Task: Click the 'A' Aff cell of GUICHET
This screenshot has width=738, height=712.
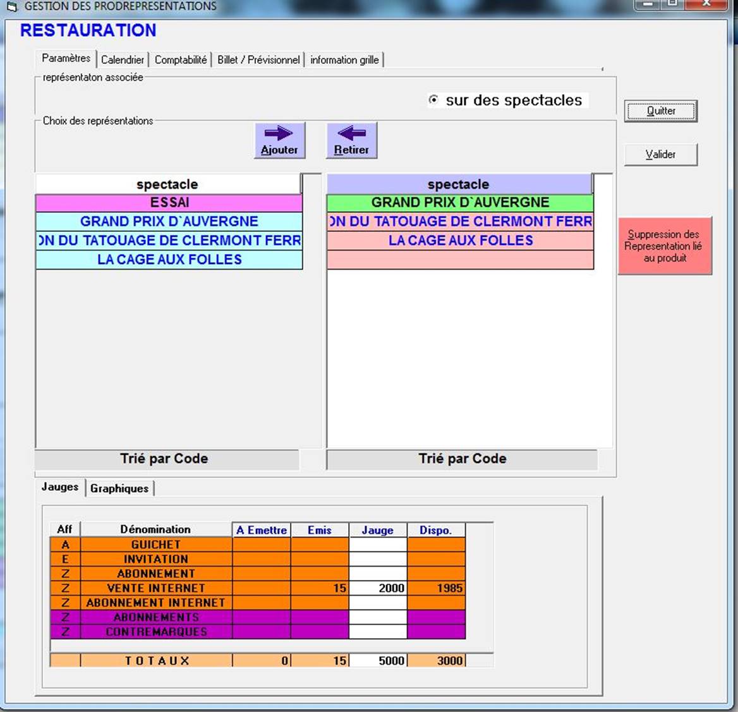Action: point(66,545)
